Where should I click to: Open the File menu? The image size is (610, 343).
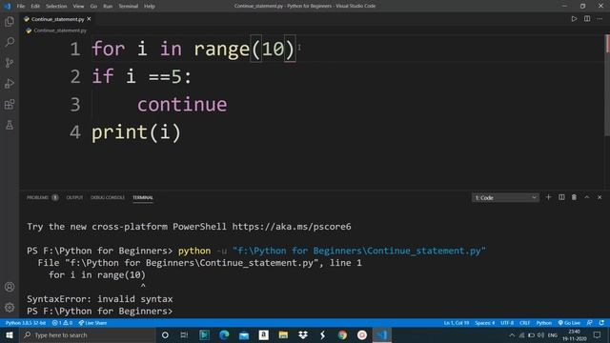[21, 7]
